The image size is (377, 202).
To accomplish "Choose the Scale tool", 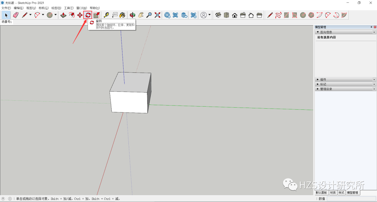I will (96, 15).
